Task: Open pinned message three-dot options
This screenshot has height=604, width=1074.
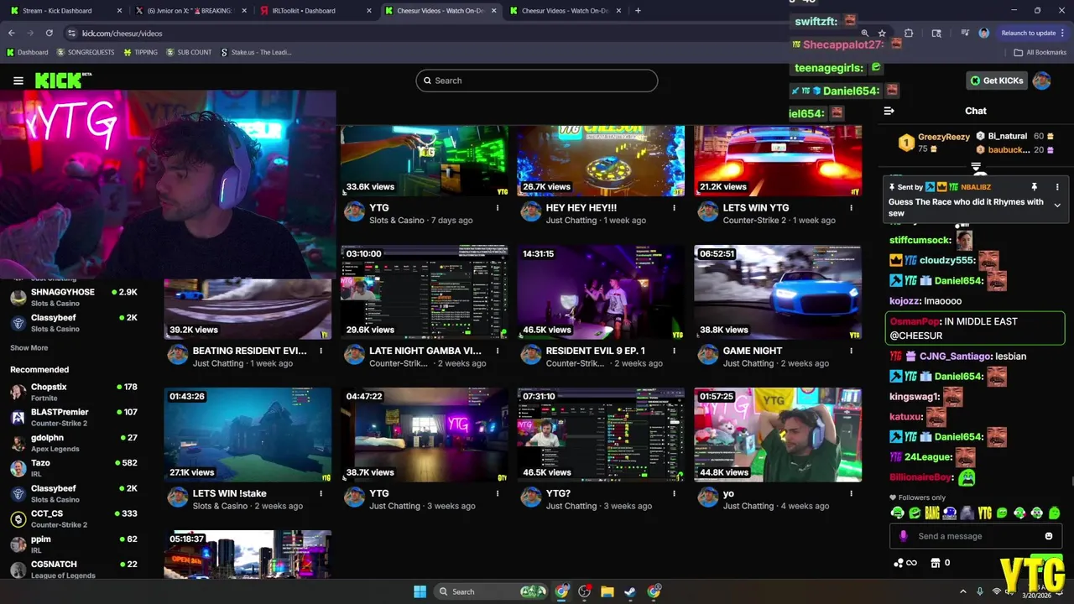Action: click(1057, 187)
